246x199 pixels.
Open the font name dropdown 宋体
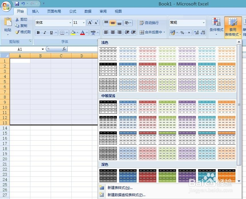point(70,23)
